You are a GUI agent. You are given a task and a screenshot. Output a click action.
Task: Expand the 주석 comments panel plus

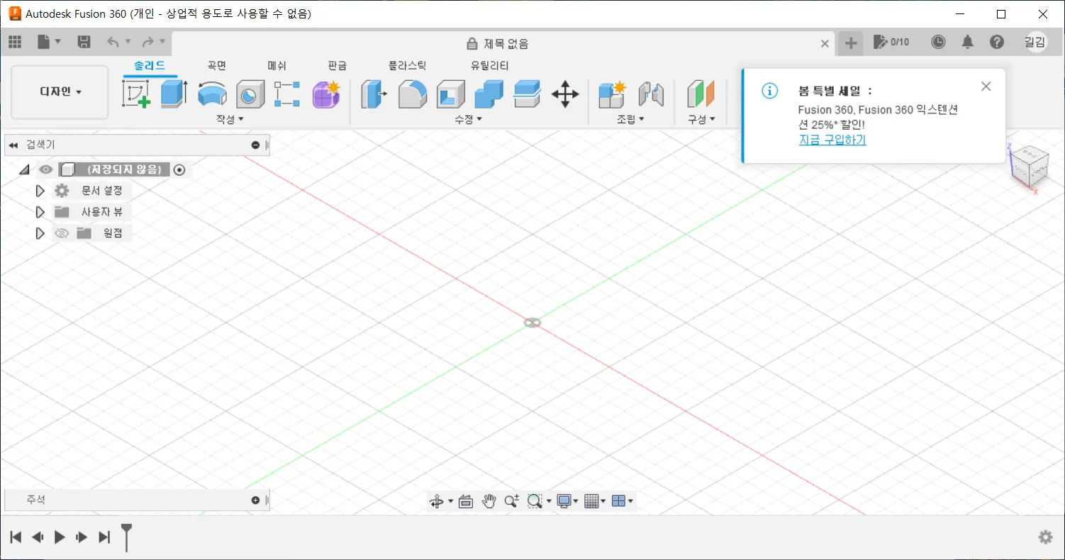tap(255, 500)
